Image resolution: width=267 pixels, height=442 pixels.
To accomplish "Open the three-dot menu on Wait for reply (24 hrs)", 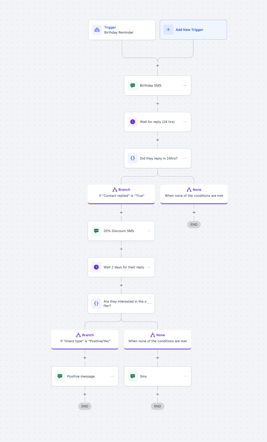I will [x=185, y=122].
